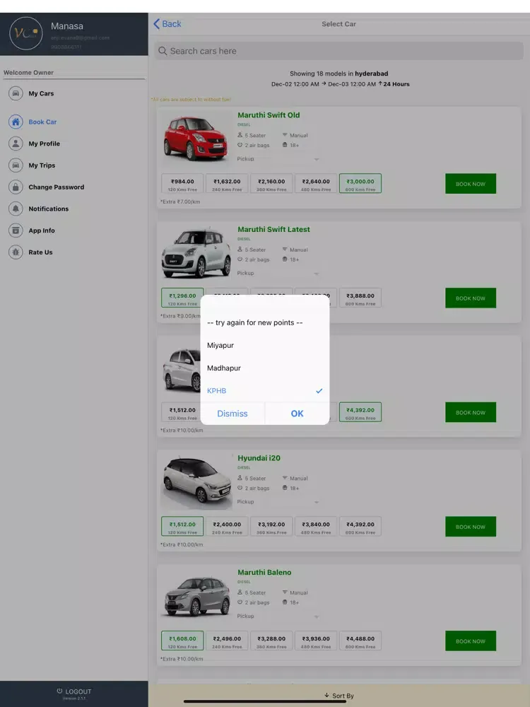The width and height of the screenshot is (530, 707).
Task: Select the try again for new points option
Action: pos(265,322)
